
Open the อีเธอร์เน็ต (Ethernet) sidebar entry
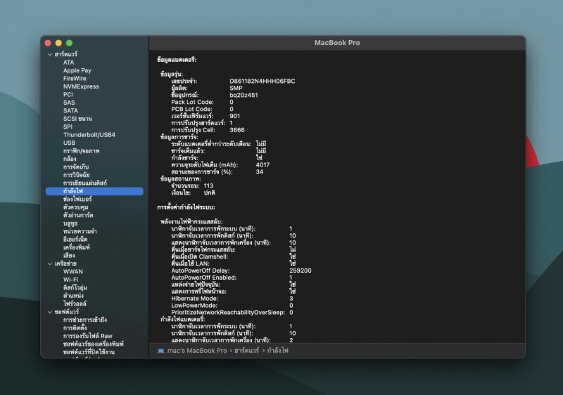77,239
